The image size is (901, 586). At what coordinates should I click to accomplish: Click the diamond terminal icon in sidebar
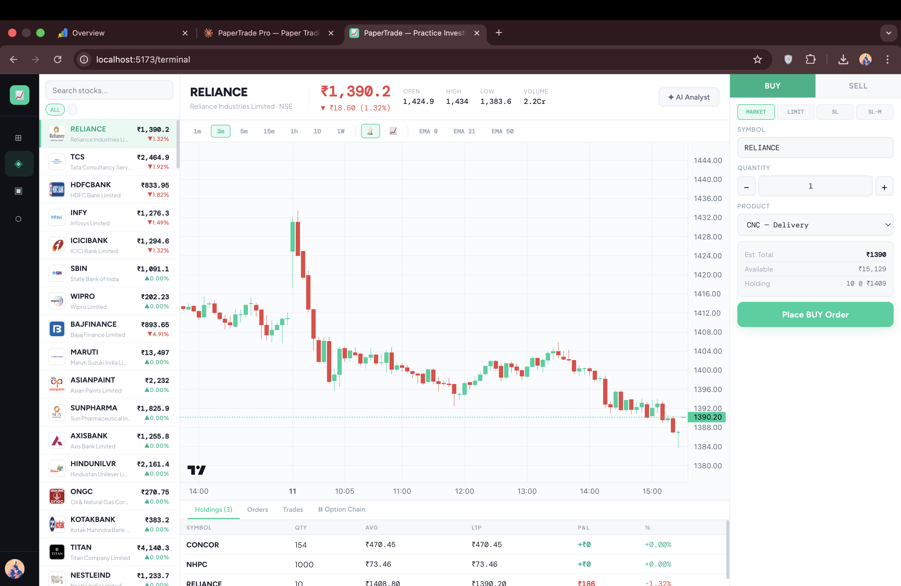pyautogui.click(x=19, y=164)
